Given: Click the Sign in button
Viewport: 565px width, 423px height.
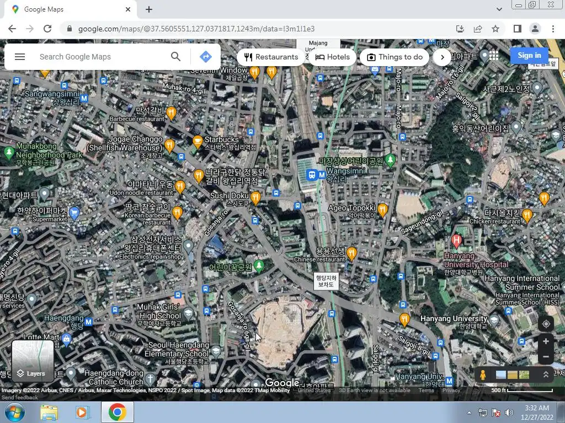Looking at the screenshot, I should [529, 56].
